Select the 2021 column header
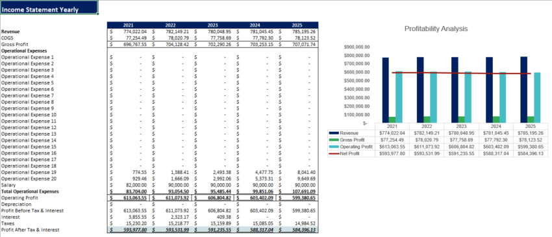This screenshot has height=237, width=552. click(128, 25)
